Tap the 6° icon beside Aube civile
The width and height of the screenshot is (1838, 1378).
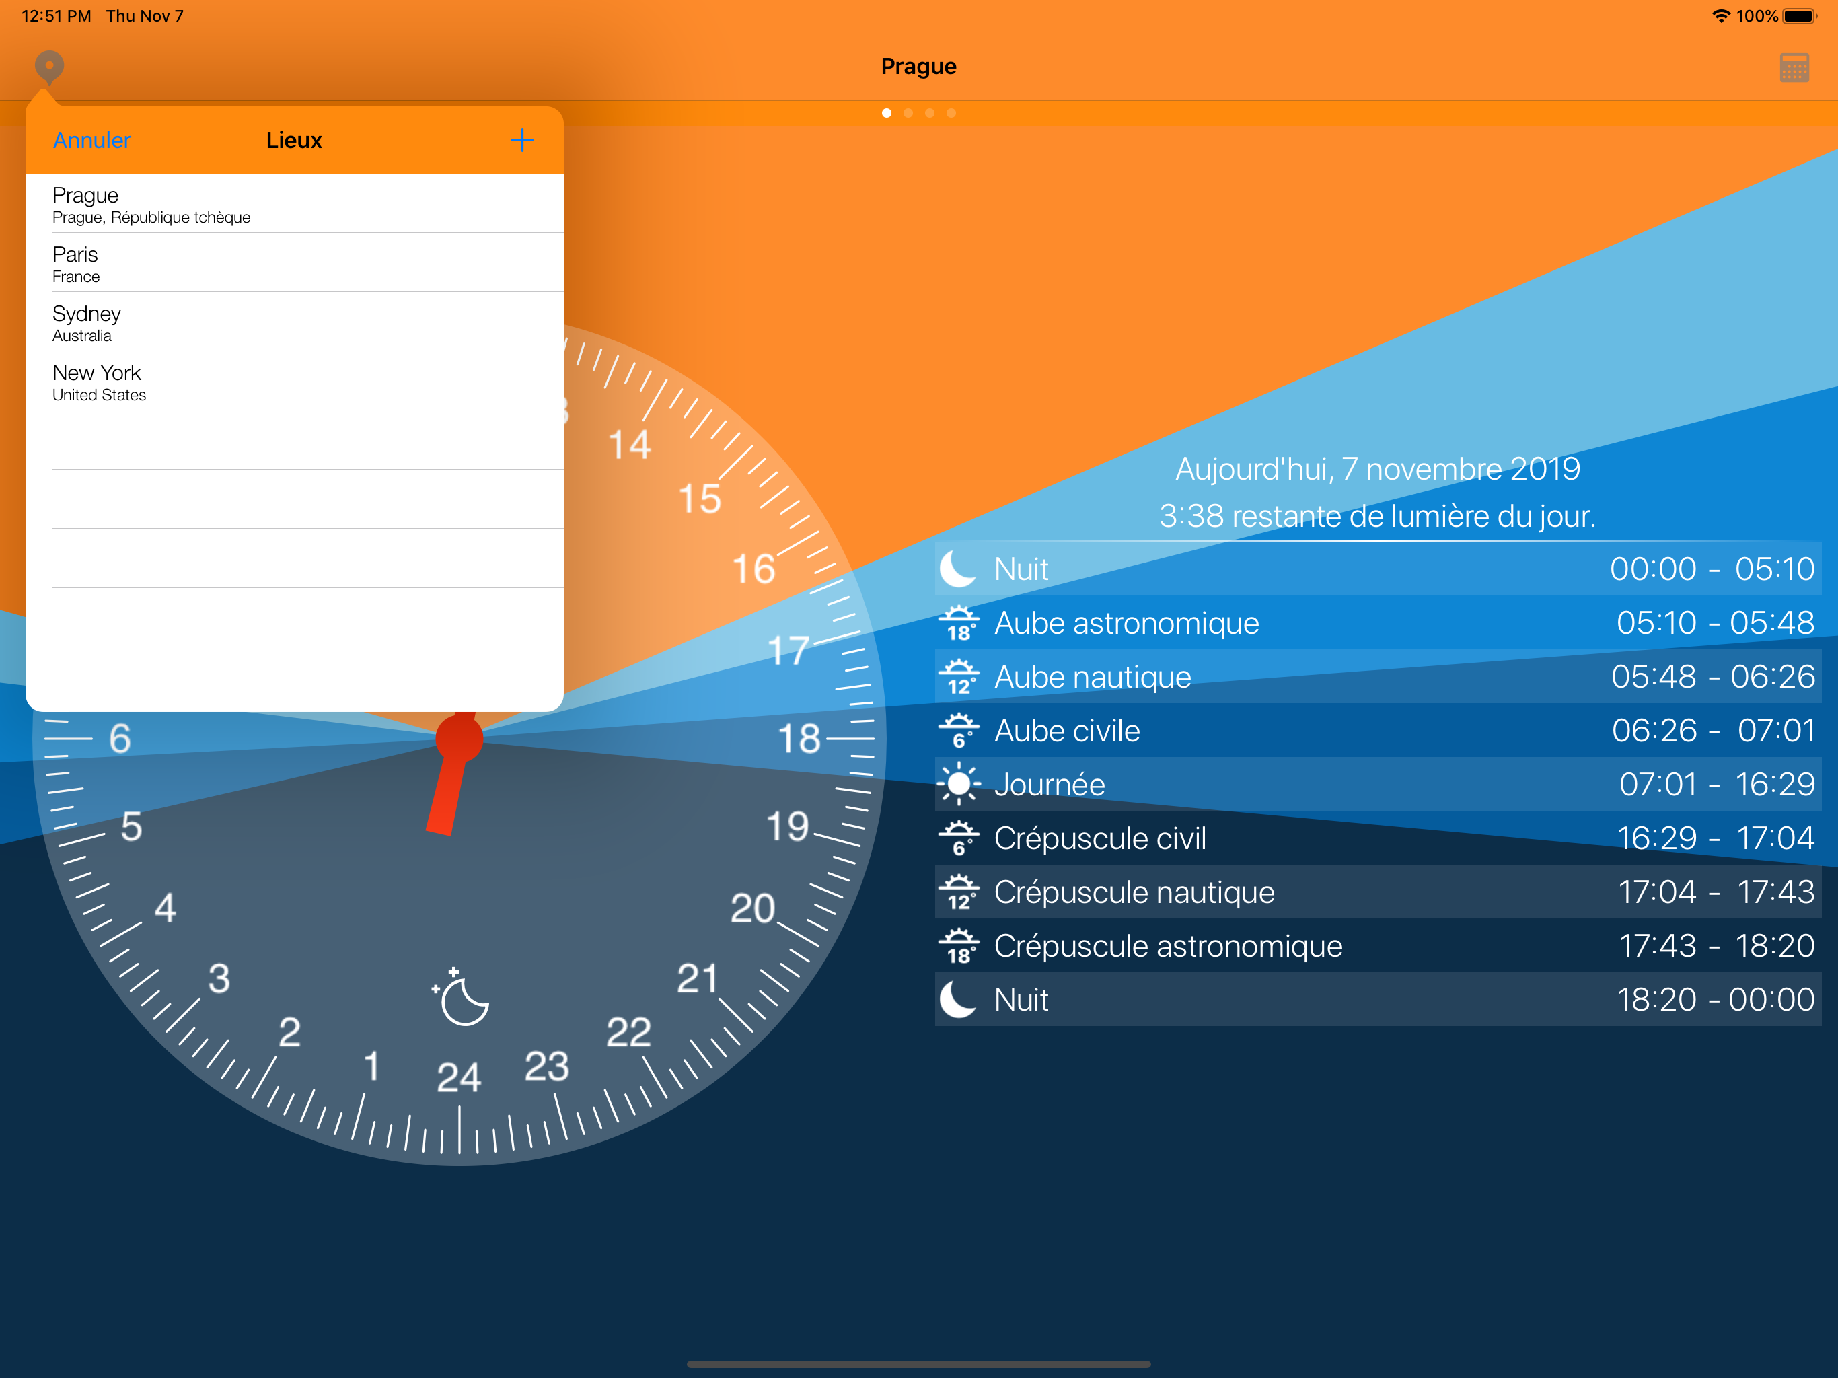959,731
